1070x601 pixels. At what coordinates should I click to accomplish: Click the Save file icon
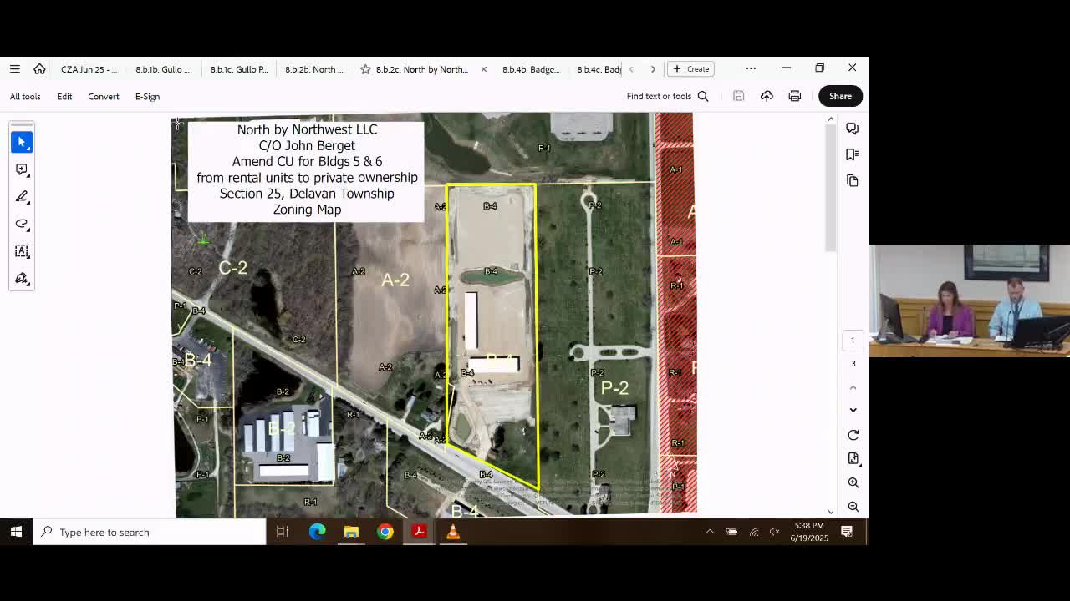[x=738, y=96]
